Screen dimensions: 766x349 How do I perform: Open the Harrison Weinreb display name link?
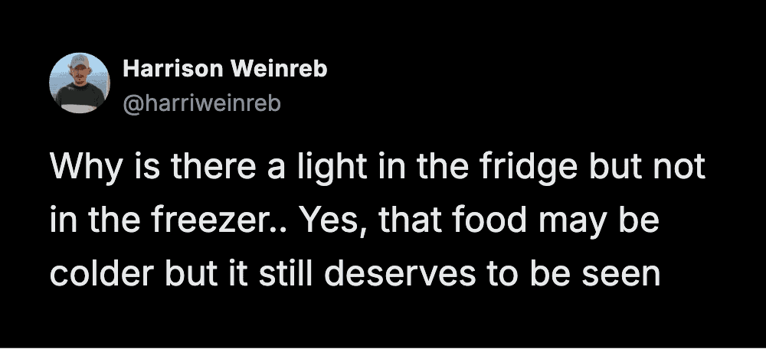pyautogui.click(x=225, y=69)
